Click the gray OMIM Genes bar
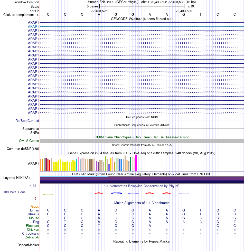 point(142,141)
